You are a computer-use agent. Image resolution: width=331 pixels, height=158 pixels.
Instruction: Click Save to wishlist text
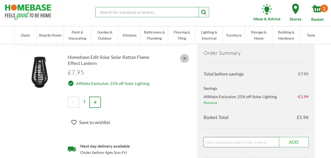[95, 123]
